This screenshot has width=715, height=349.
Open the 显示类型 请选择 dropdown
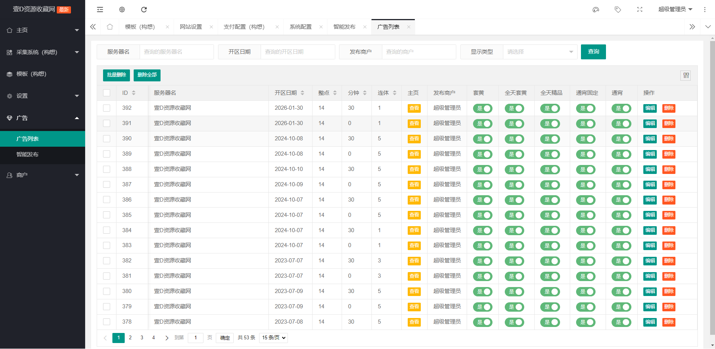click(x=540, y=52)
